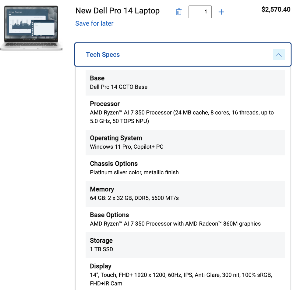Open the New Dell Pro 14 Laptop title
The image size is (293, 290).
point(118,11)
